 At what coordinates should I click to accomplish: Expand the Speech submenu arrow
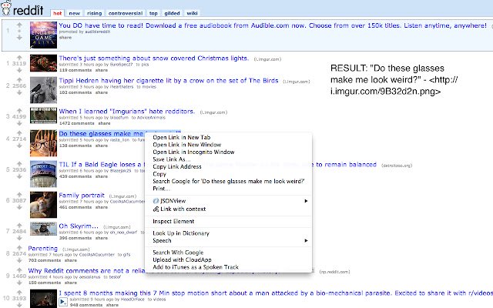[x=306, y=240]
